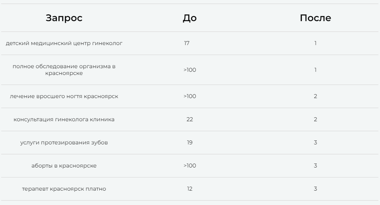
Task: Click the "лечение вросшего ногтя красноярск" query
Action: tap(64, 96)
